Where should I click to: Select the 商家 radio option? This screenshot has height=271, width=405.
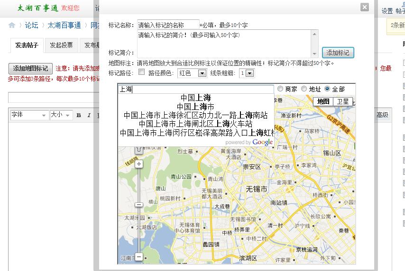point(280,89)
